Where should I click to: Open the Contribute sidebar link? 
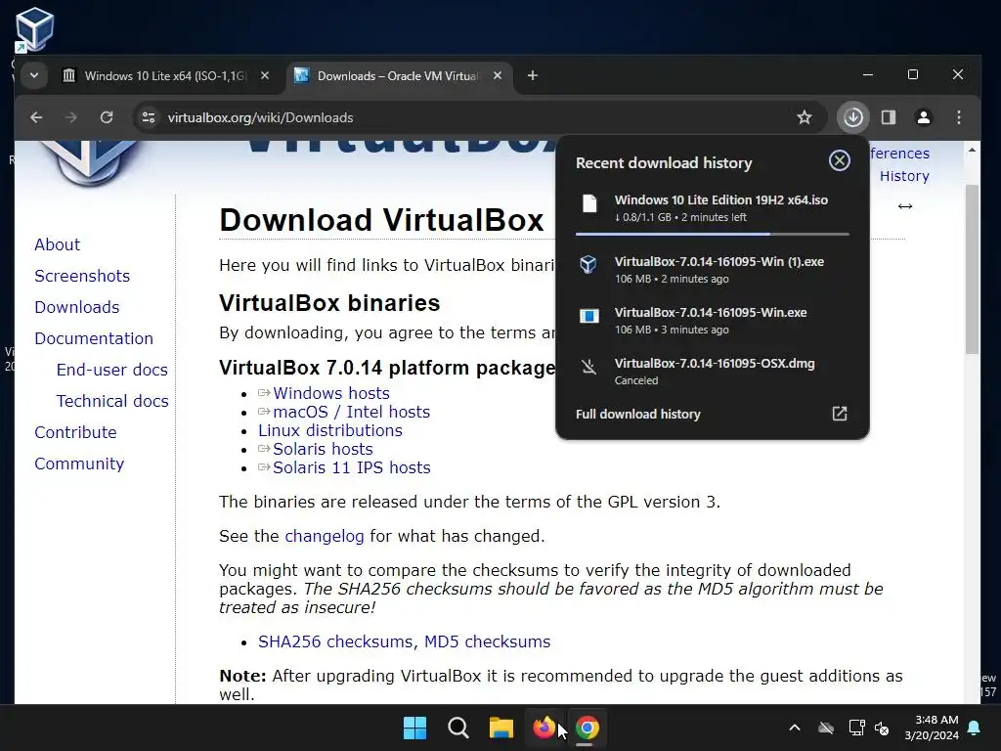pyautogui.click(x=75, y=432)
